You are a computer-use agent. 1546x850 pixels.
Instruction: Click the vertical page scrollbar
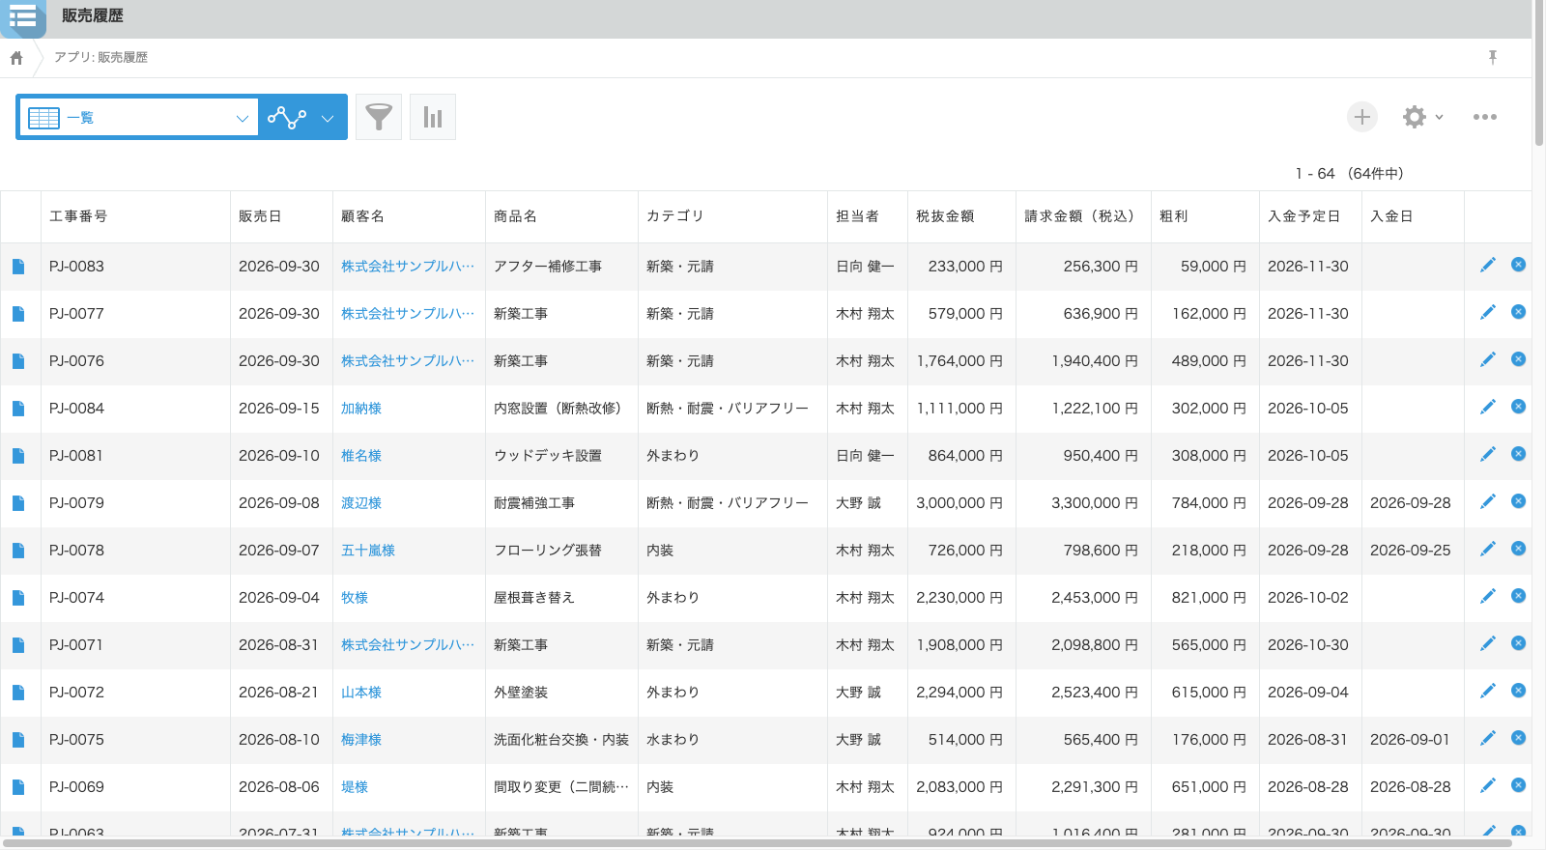(x=1538, y=72)
